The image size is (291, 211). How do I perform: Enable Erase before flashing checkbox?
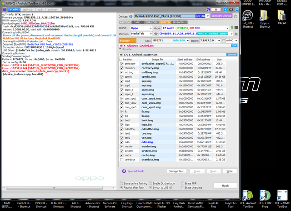click(x=121, y=183)
